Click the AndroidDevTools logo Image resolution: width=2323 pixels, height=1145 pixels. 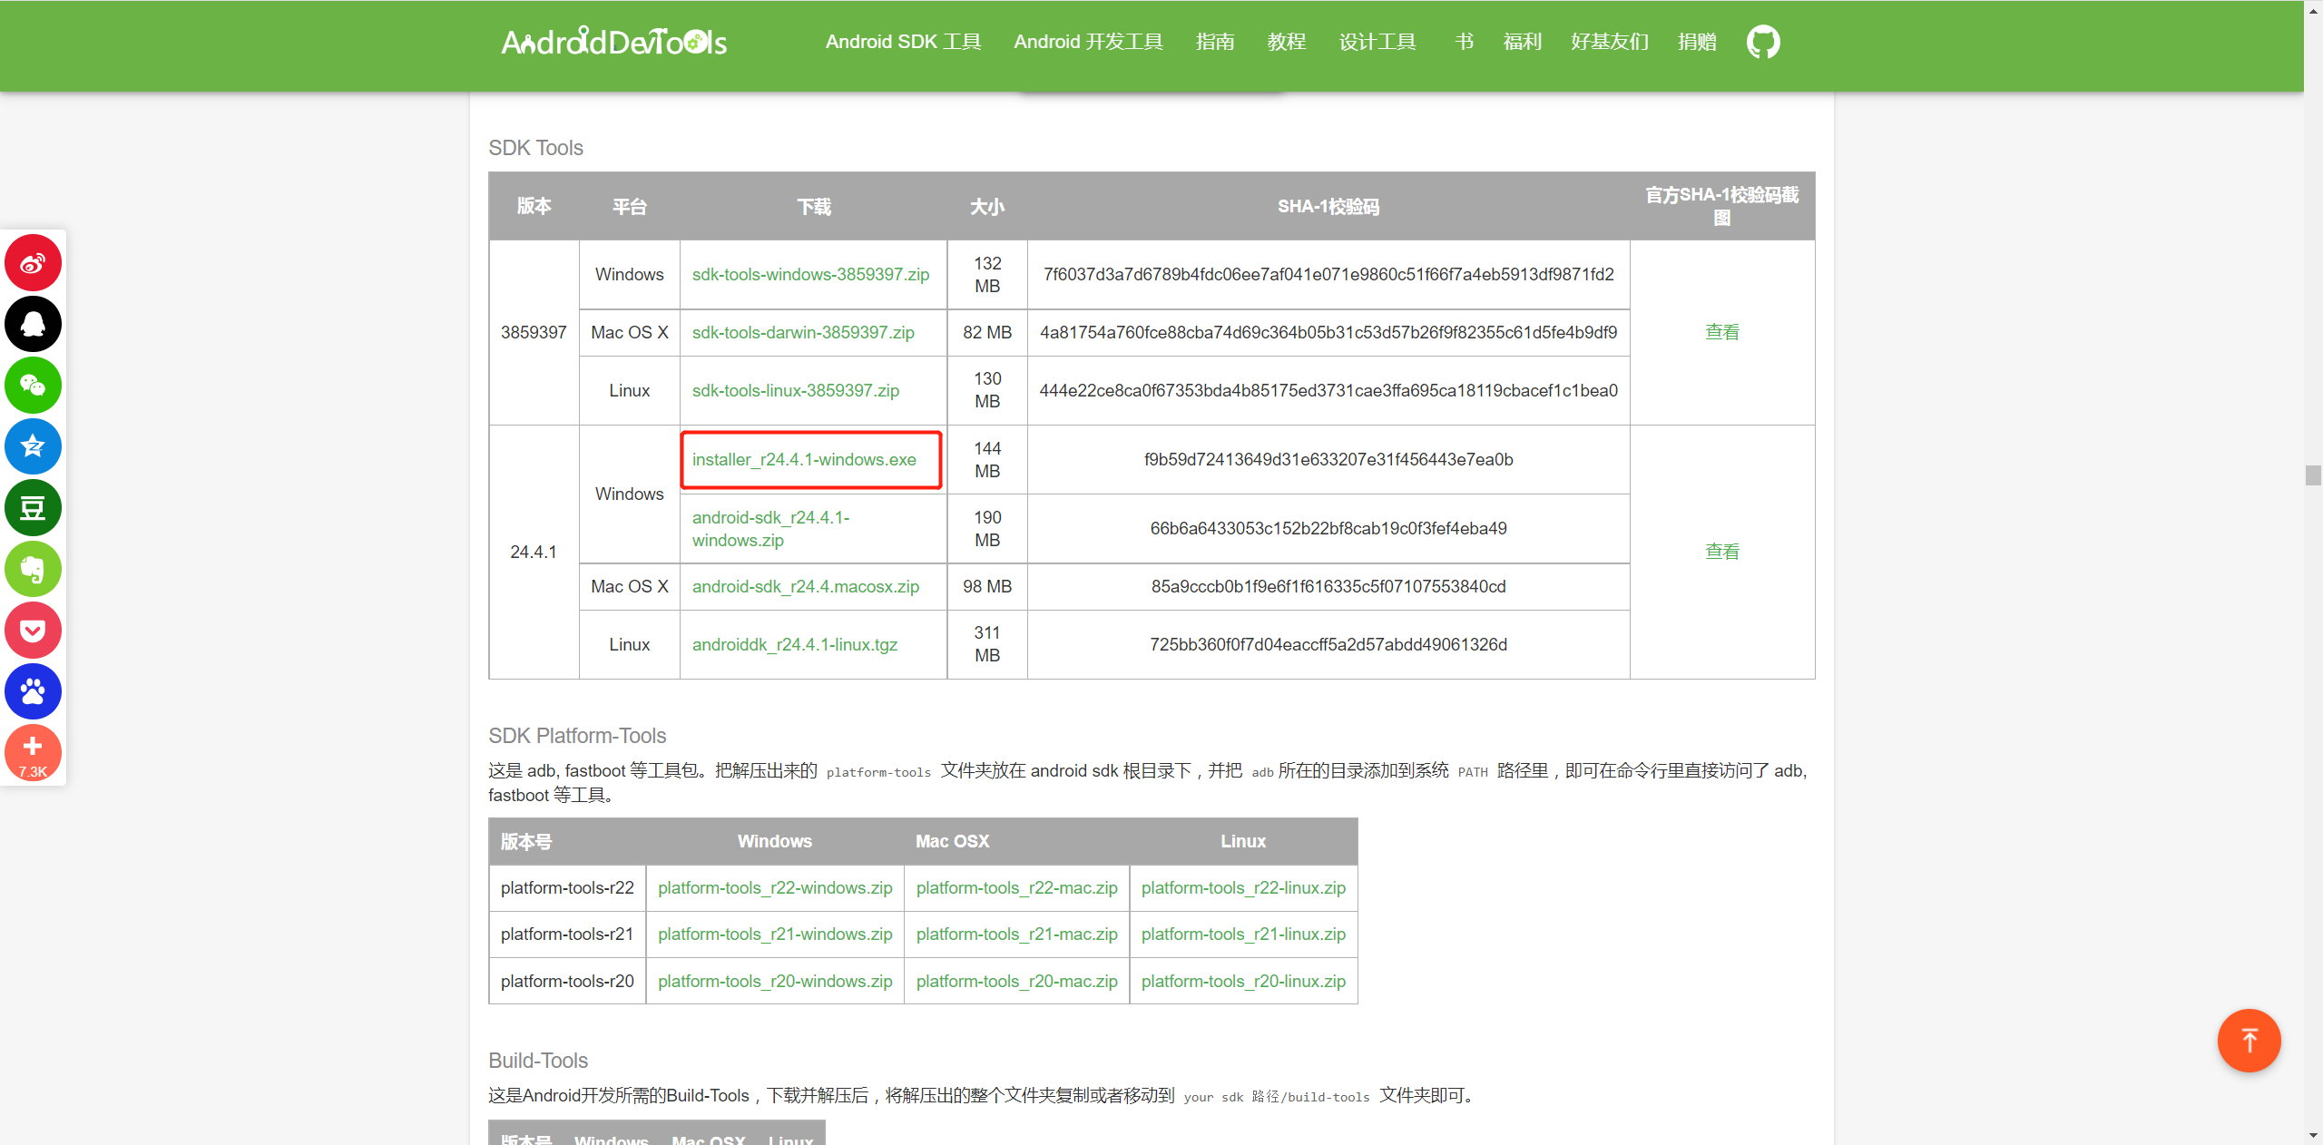[614, 42]
